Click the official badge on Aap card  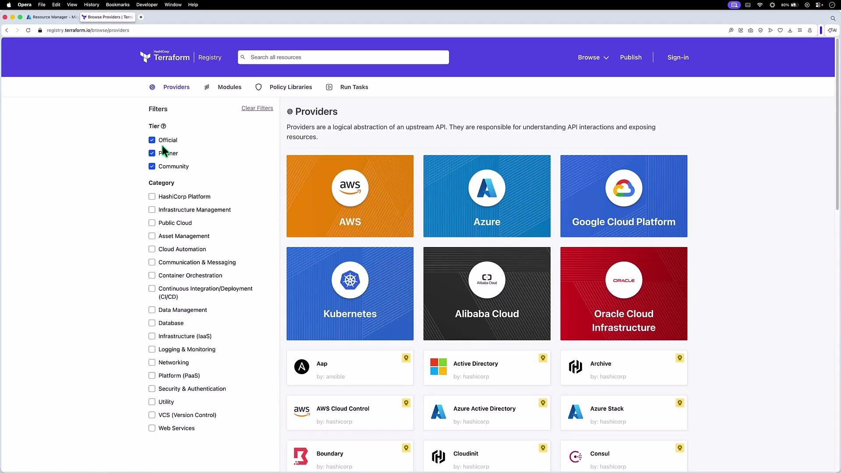click(x=406, y=358)
